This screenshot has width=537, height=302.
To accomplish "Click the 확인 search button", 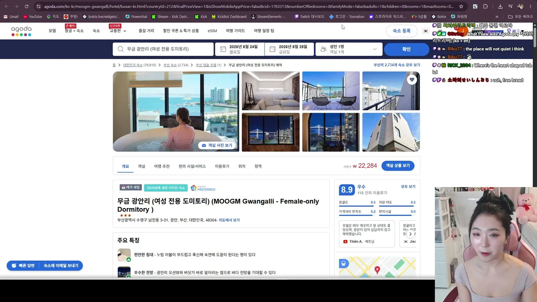I will (x=407, y=49).
